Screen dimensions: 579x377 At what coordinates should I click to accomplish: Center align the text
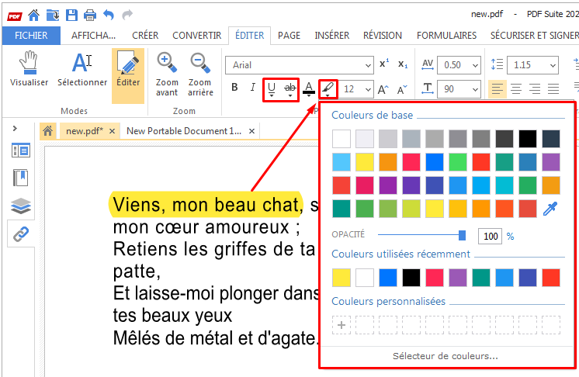click(516, 89)
